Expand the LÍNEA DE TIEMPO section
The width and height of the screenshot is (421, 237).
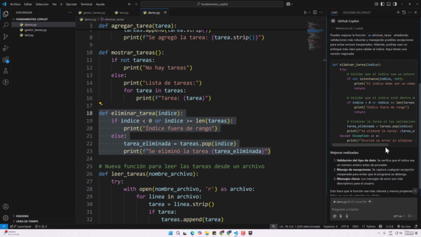tap(27, 221)
